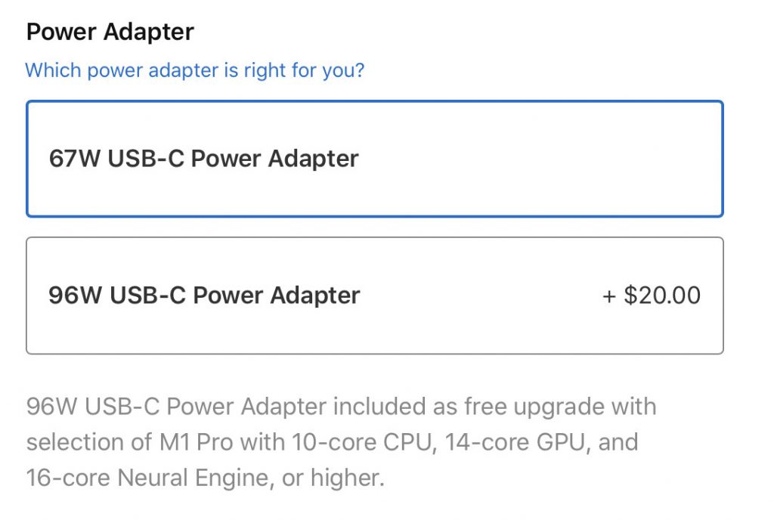Open "Which power adapter is right for you?" link
Image resolution: width=774 pixels, height=520 pixels.
[x=194, y=70]
